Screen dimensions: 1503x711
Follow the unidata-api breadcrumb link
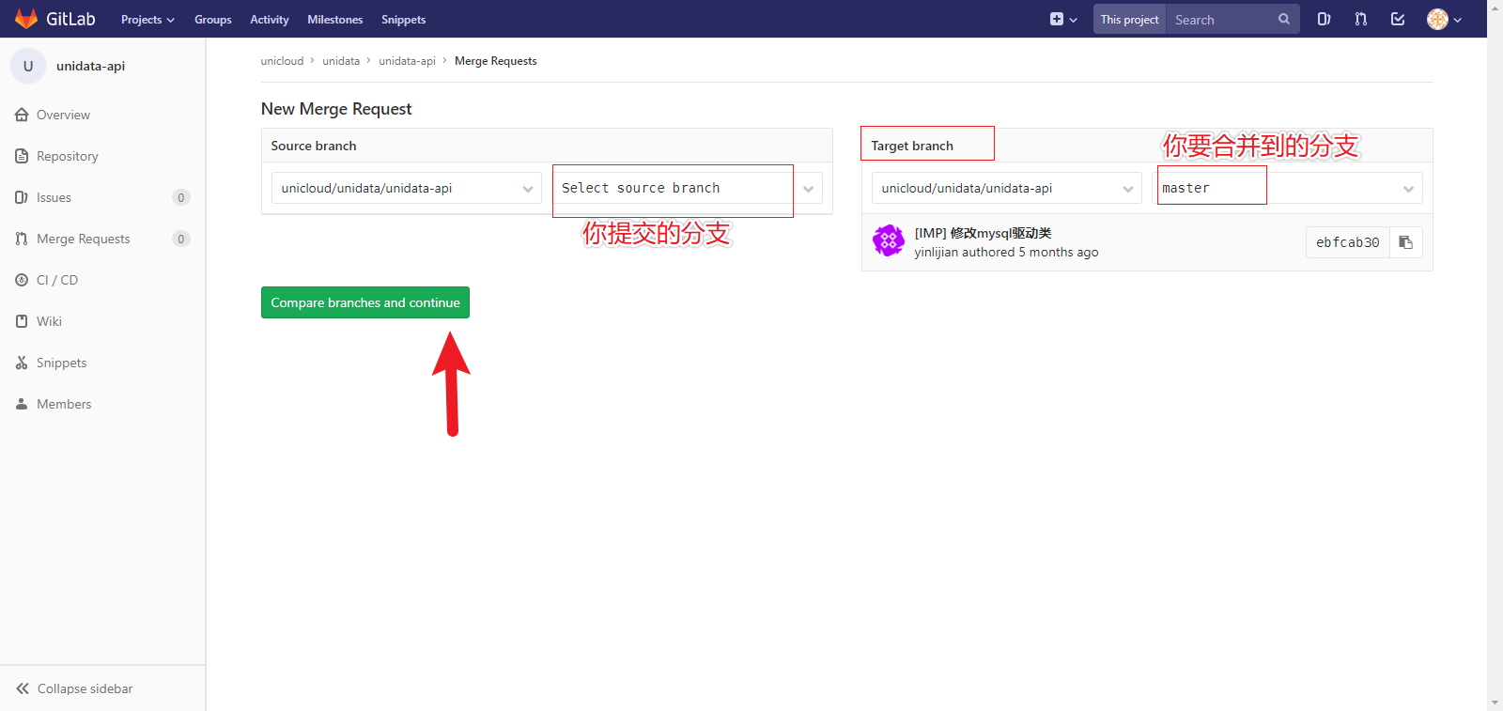[408, 61]
